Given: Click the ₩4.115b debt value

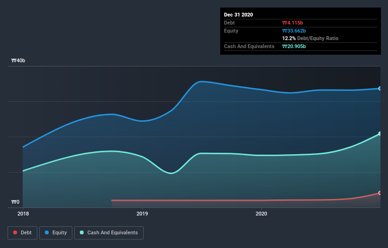Looking at the screenshot, I should point(293,23).
